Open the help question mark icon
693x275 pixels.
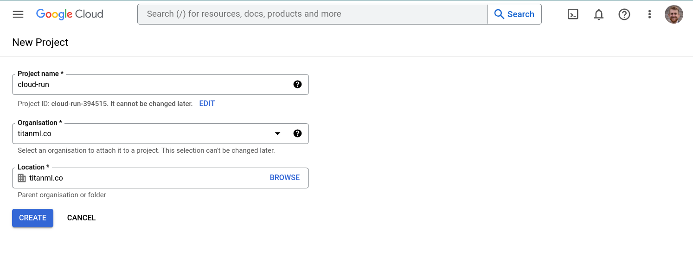[624, 14]
